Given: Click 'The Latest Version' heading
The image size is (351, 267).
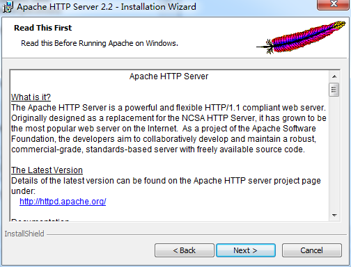Looking at the screenshot, I should 47,170.
